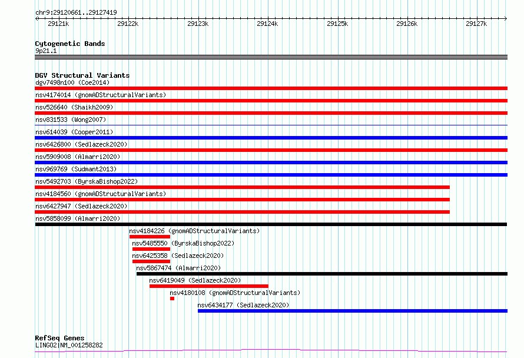Click the nsv4174014 (gnomADStructuralVariants) label
The height and width of the screenshot is (358, 524).
[x=101, y=95]
